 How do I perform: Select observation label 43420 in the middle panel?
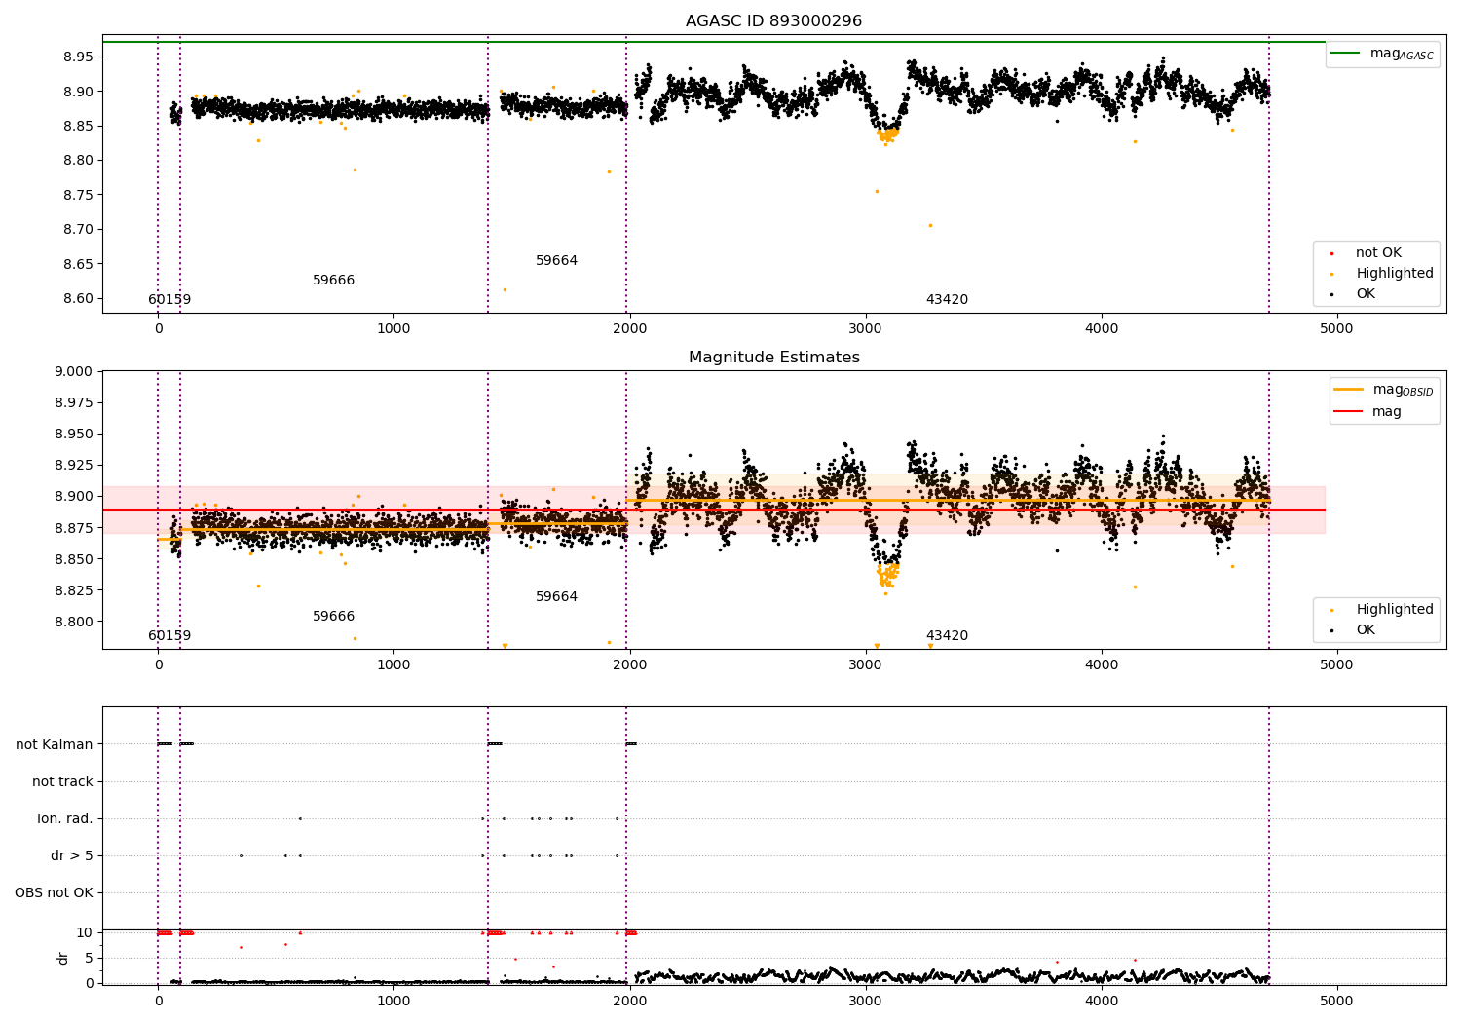click(947, 636)
